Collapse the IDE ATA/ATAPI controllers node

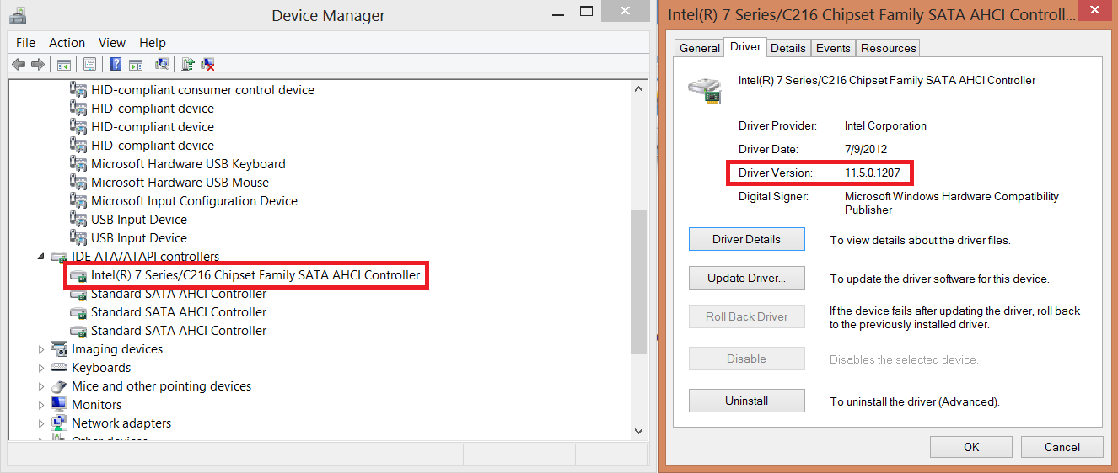(41, 257)
